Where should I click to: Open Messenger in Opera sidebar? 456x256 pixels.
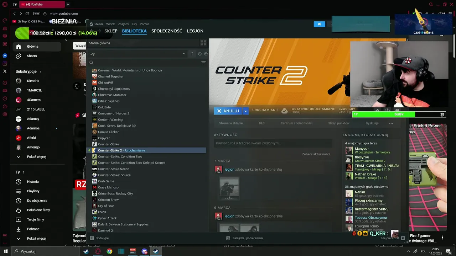point(5,55)
